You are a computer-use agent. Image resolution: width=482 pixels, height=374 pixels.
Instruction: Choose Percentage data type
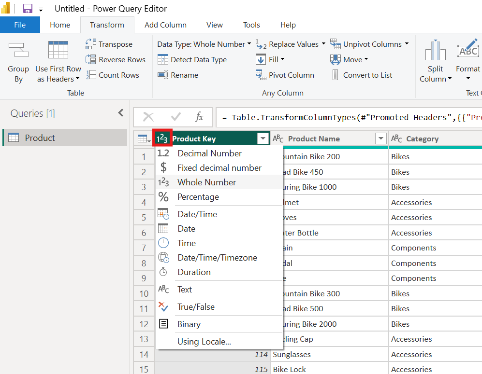[x=219, y=197]
